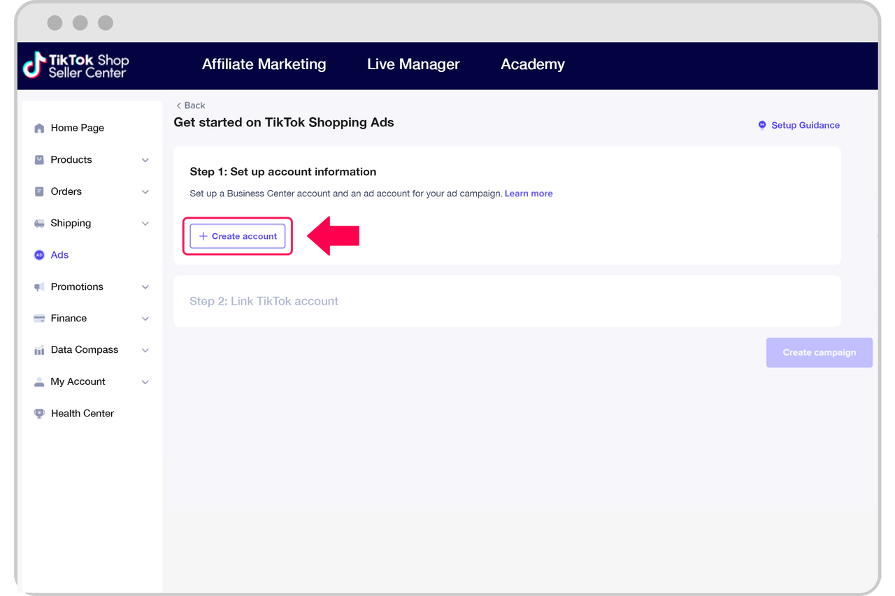Click the Back arrow chevron

point(178,106)
